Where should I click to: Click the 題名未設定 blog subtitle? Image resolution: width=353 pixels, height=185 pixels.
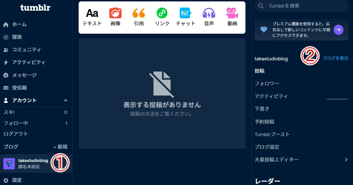coord(29,166)
